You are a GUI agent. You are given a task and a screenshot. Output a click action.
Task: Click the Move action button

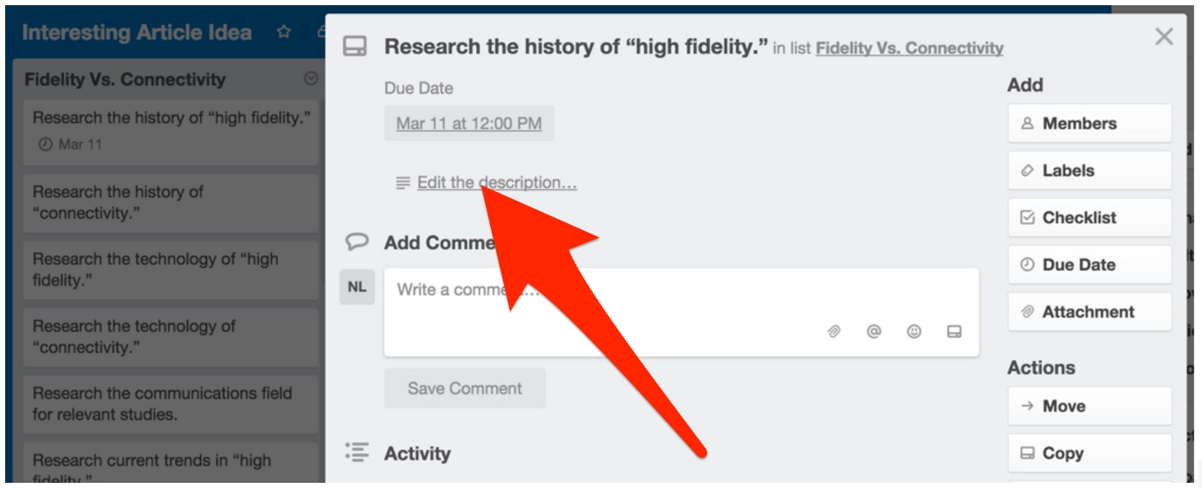(1089, 406)
